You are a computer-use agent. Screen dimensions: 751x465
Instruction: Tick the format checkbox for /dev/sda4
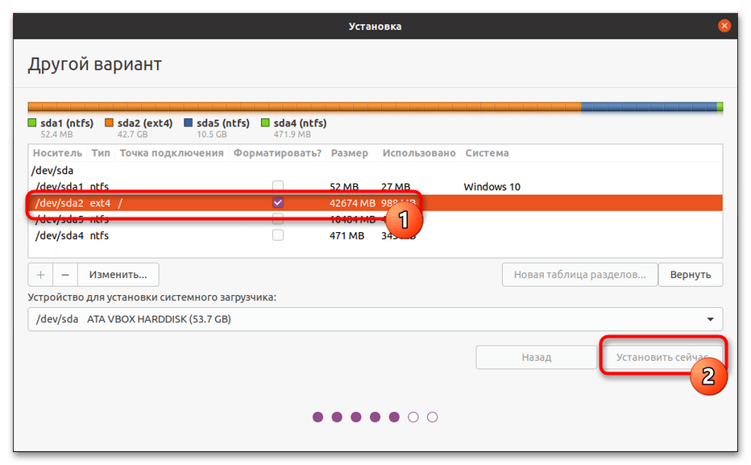(x=278, y=235)
